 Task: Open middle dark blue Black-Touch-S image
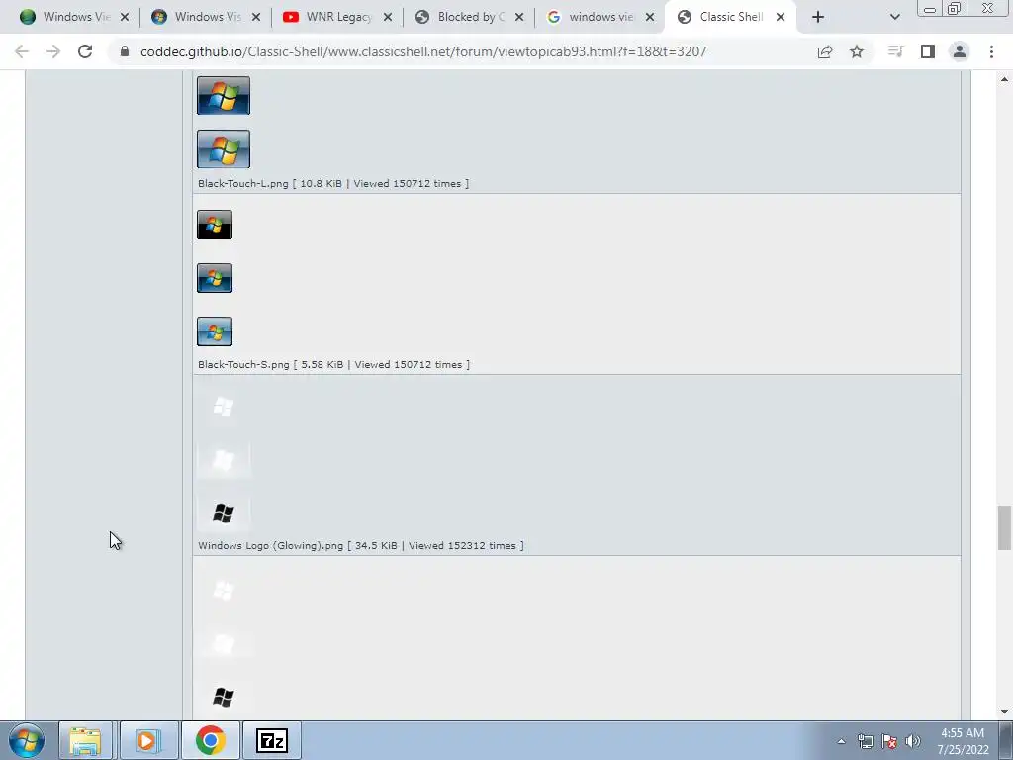tap(215, 278)
